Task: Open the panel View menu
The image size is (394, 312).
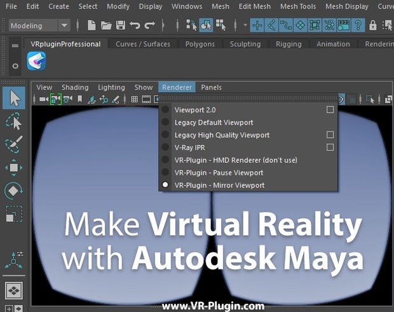Action: [44, 87]
